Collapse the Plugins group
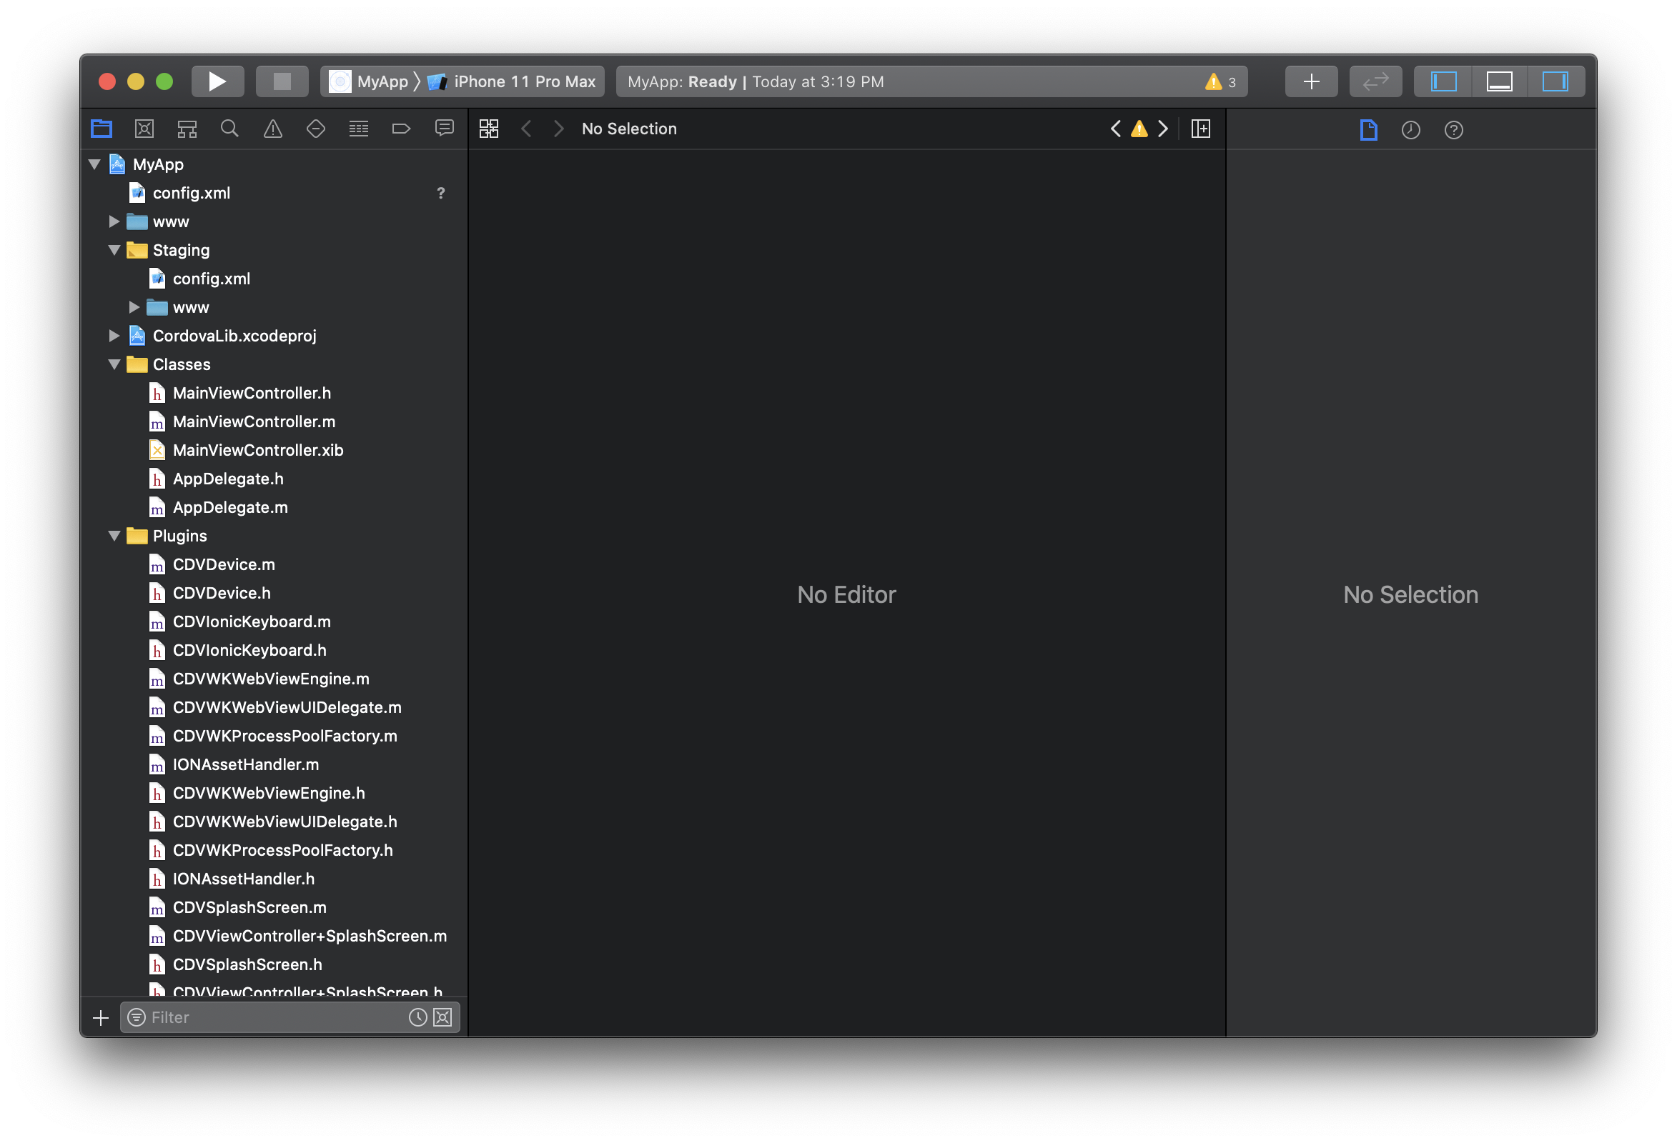Viewport: 1677px width, 1143px height. pyautogui.click(x=114, y=536)
